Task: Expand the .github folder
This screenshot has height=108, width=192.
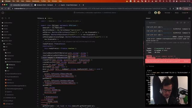Action: click(x=5, y=26)
